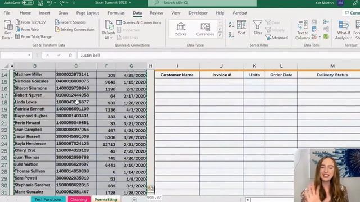The width and height of the screenshot is (360, 202).
Task: Open the Customize Quick Access Toolbar dropdown
Action: click(74, 3)
